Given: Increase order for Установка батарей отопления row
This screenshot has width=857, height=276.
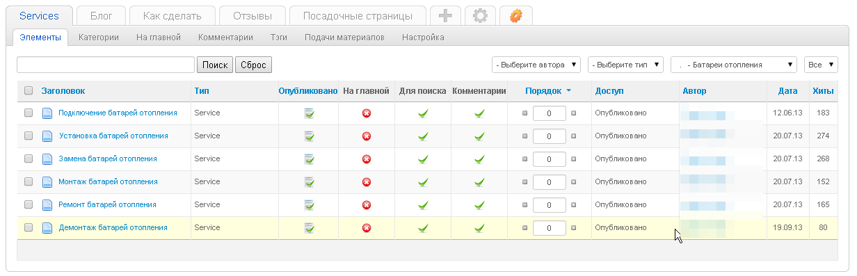Looking at the screenshot, I should (574, 136).
